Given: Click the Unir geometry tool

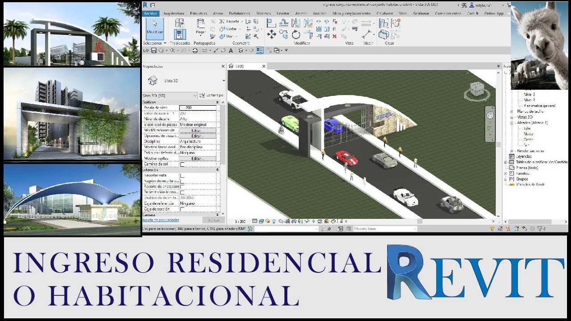Looking at the screenshot, I should click(x=228, y=36).
